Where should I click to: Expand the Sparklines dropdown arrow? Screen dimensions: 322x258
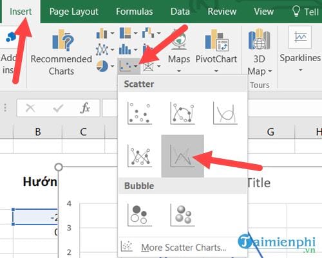pyautogui.click(x=301, y=70)
